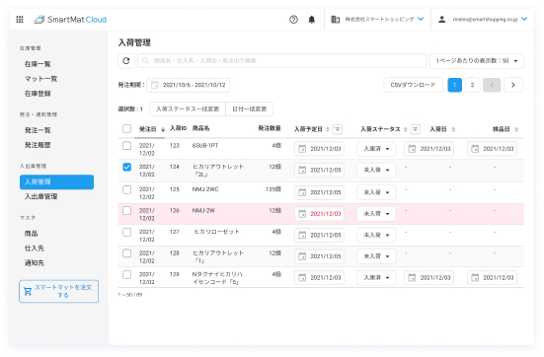Viewport: 544px width, 357px height.
Task: Open 入荷日 calendar for order 123
Action: coord(412,149)
